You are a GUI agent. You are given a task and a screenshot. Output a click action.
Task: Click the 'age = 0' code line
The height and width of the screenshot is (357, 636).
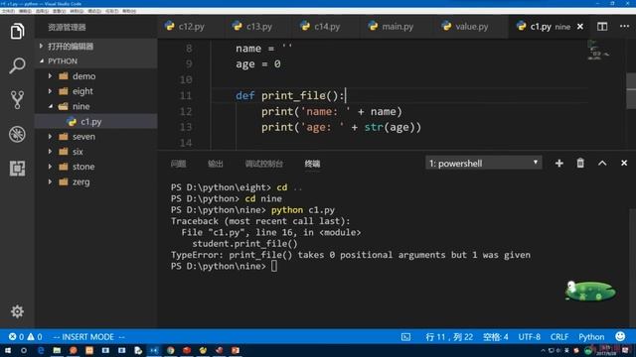pyautogui.click(x=258, y=63)
